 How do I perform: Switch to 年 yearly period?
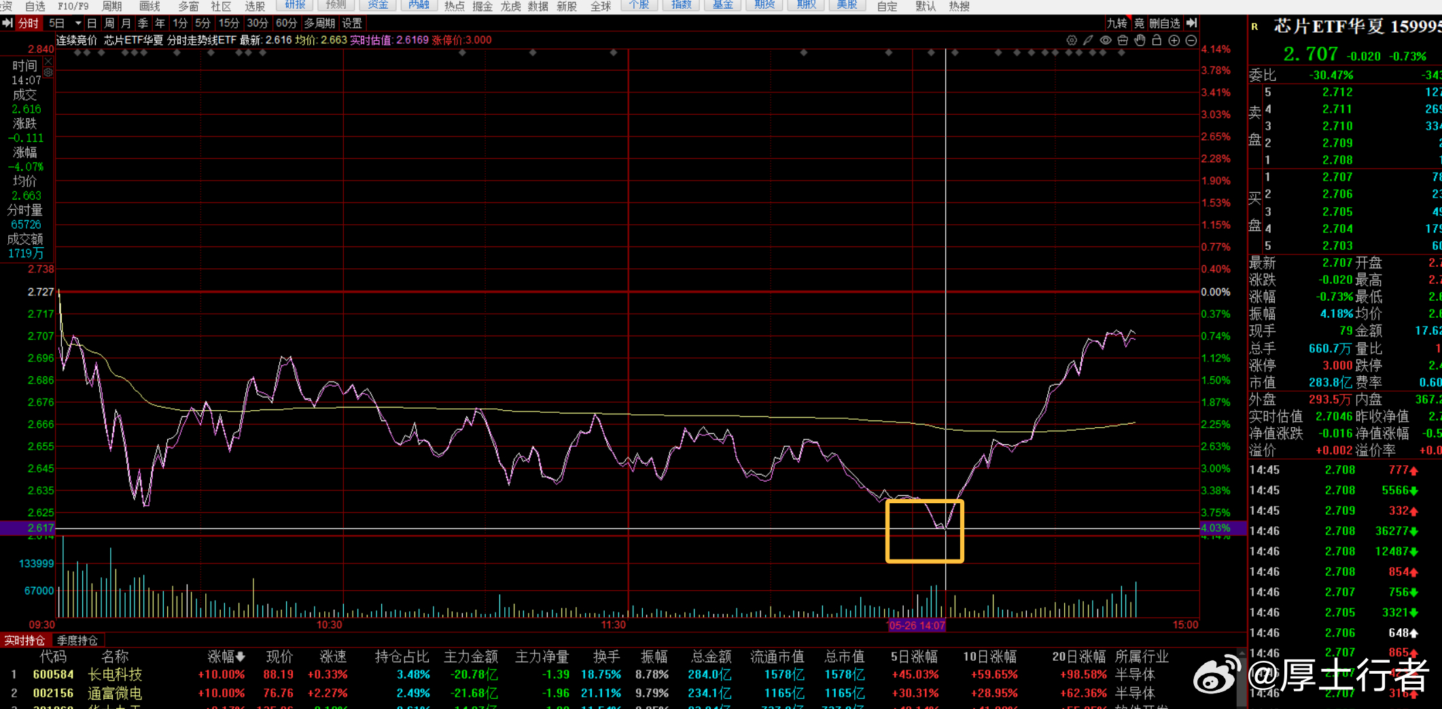click(x=160, y=23)
